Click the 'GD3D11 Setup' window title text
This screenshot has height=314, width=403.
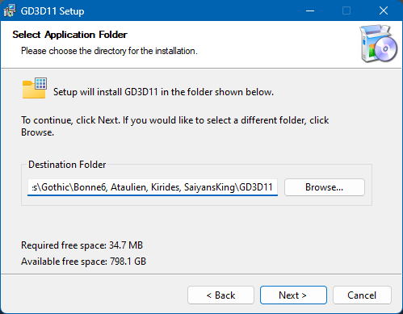(52, 11)
